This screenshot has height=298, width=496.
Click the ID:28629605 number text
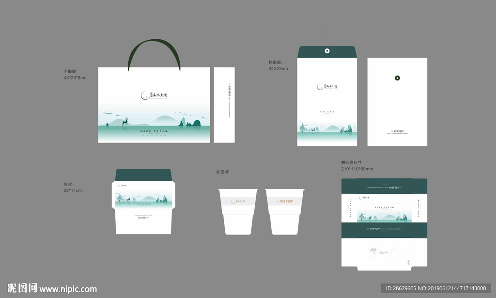click(401, 288)
